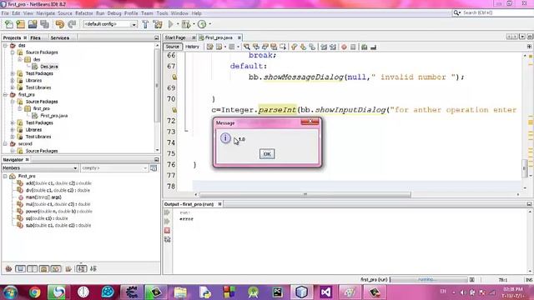The image size is (534, 300).
Task: Close the First_pro.java editor tab
Action: [x=239, y=37]
